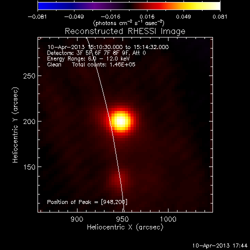
Task: Click the X-axis tick label '900'
Action: [x=77, y=219]
